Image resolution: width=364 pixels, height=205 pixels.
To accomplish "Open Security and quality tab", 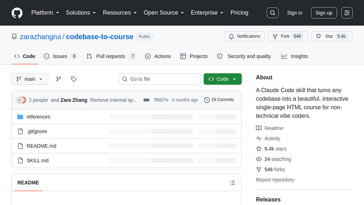I will (x=244, y=56).
